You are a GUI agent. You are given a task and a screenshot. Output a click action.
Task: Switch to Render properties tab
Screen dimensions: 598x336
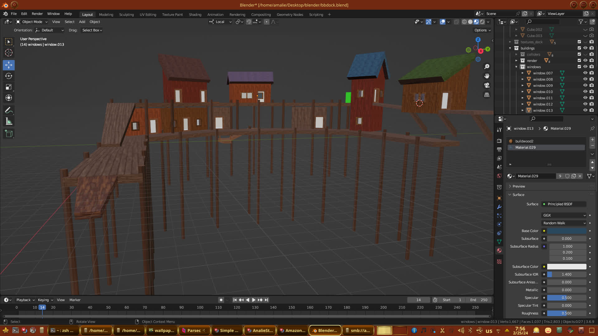[x=499, y=141]
